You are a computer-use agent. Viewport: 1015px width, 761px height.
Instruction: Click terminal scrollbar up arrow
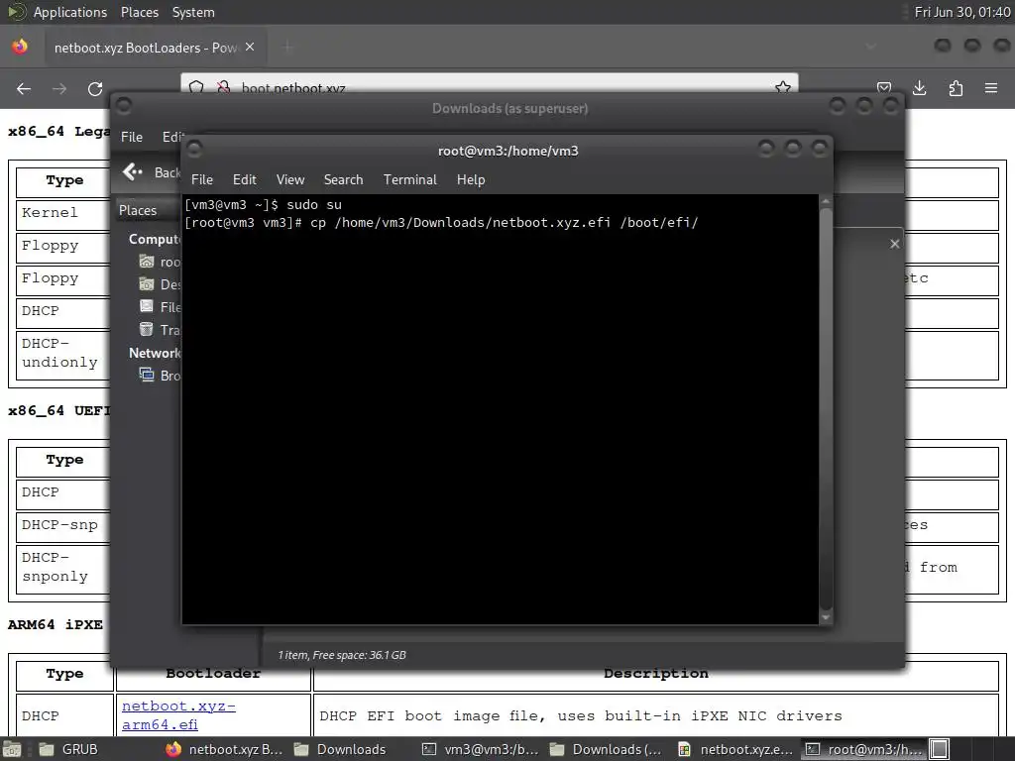826,202
